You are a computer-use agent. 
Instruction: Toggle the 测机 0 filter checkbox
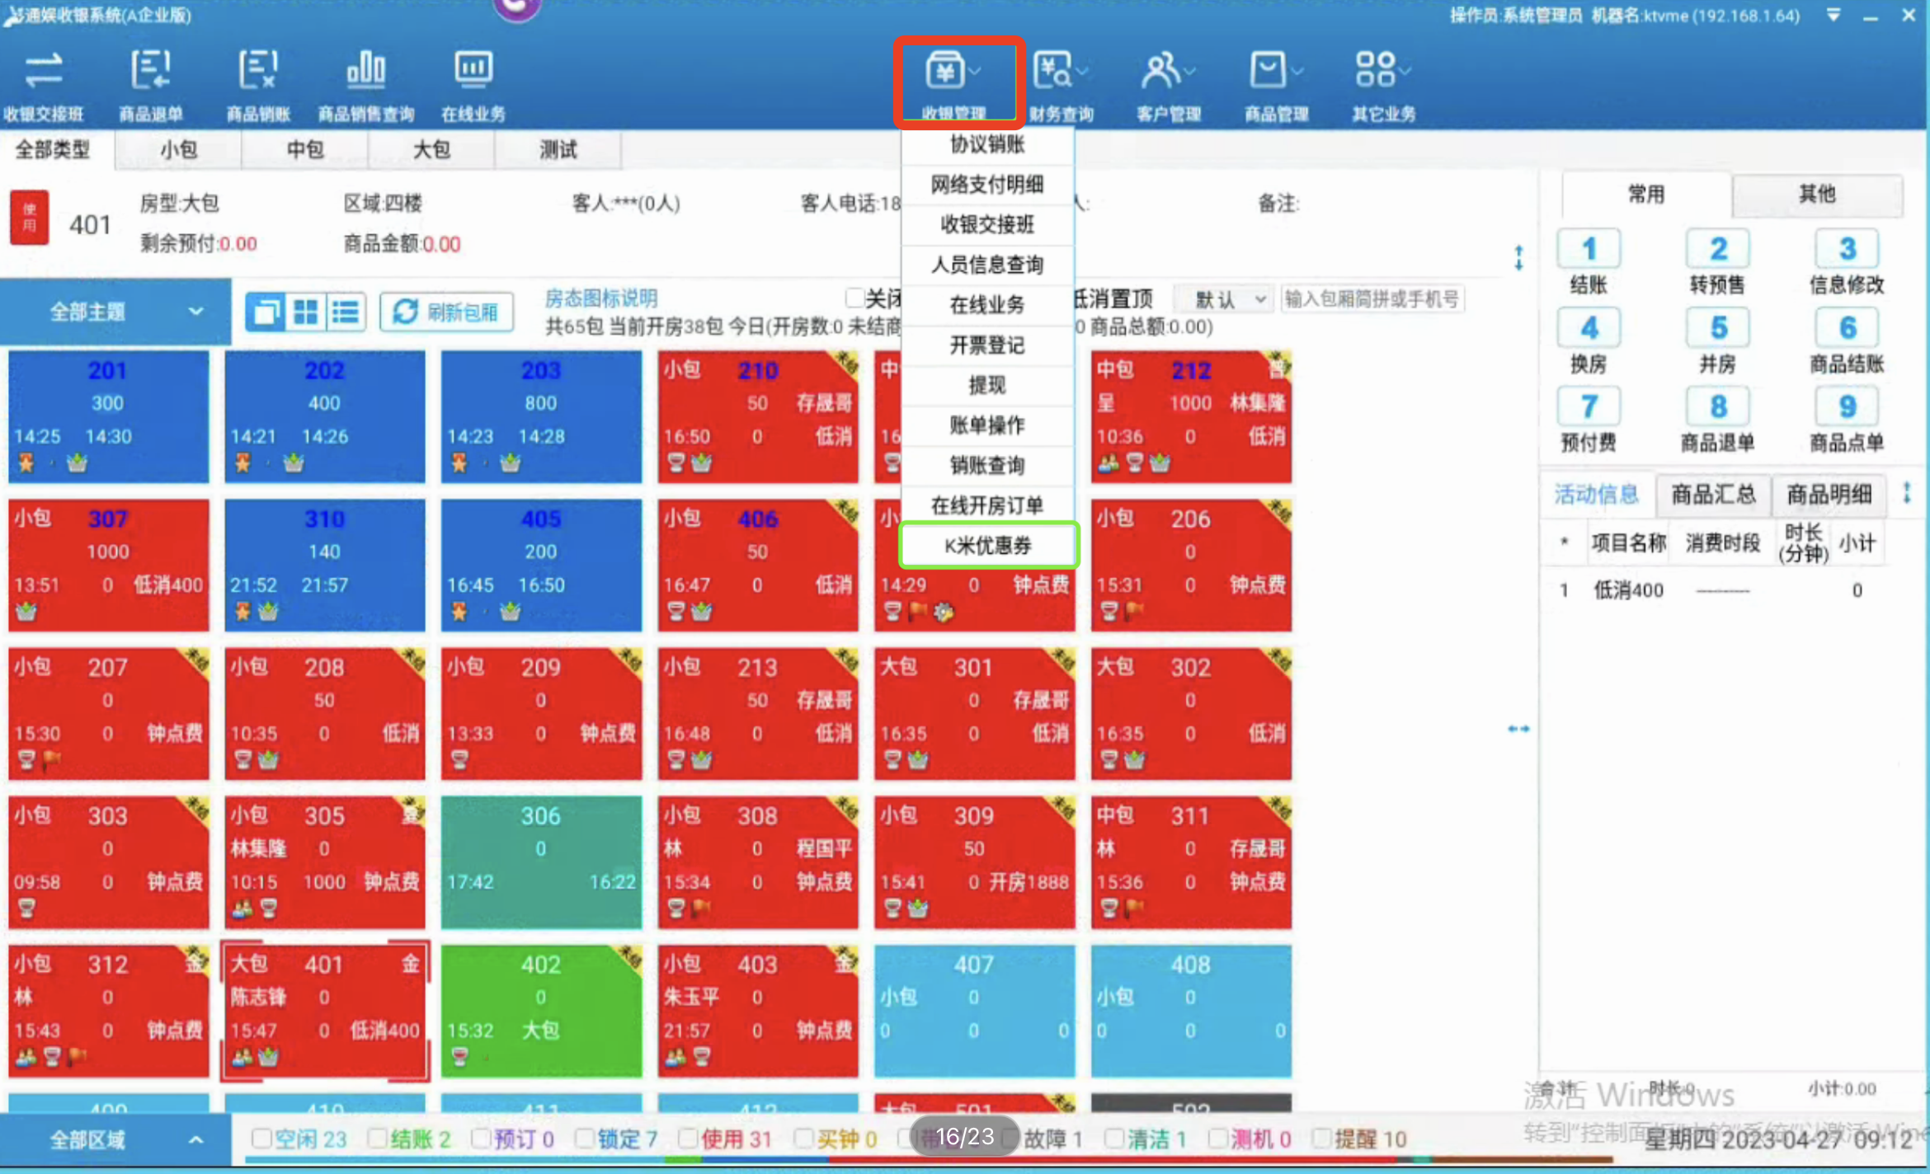coord(1218,1139)
